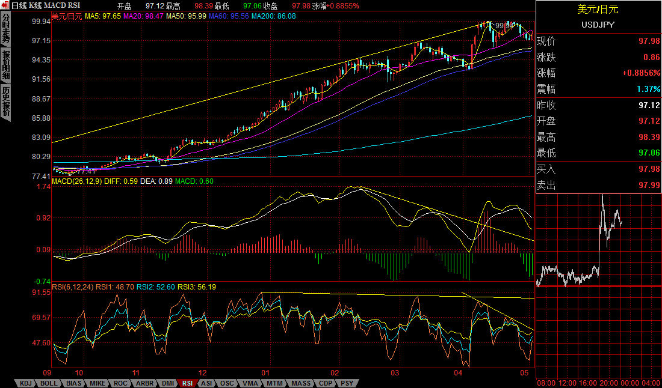The width and height of the screenshot is (662, 388).
Task: Switch to the PSY indicator tab
Action: click(347, 383)
